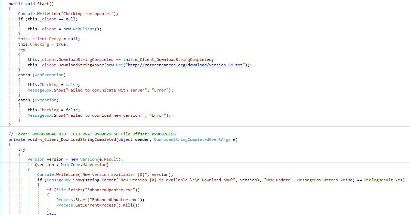Click the MapVersion member

pyautogui.click(x=95, y=165)
